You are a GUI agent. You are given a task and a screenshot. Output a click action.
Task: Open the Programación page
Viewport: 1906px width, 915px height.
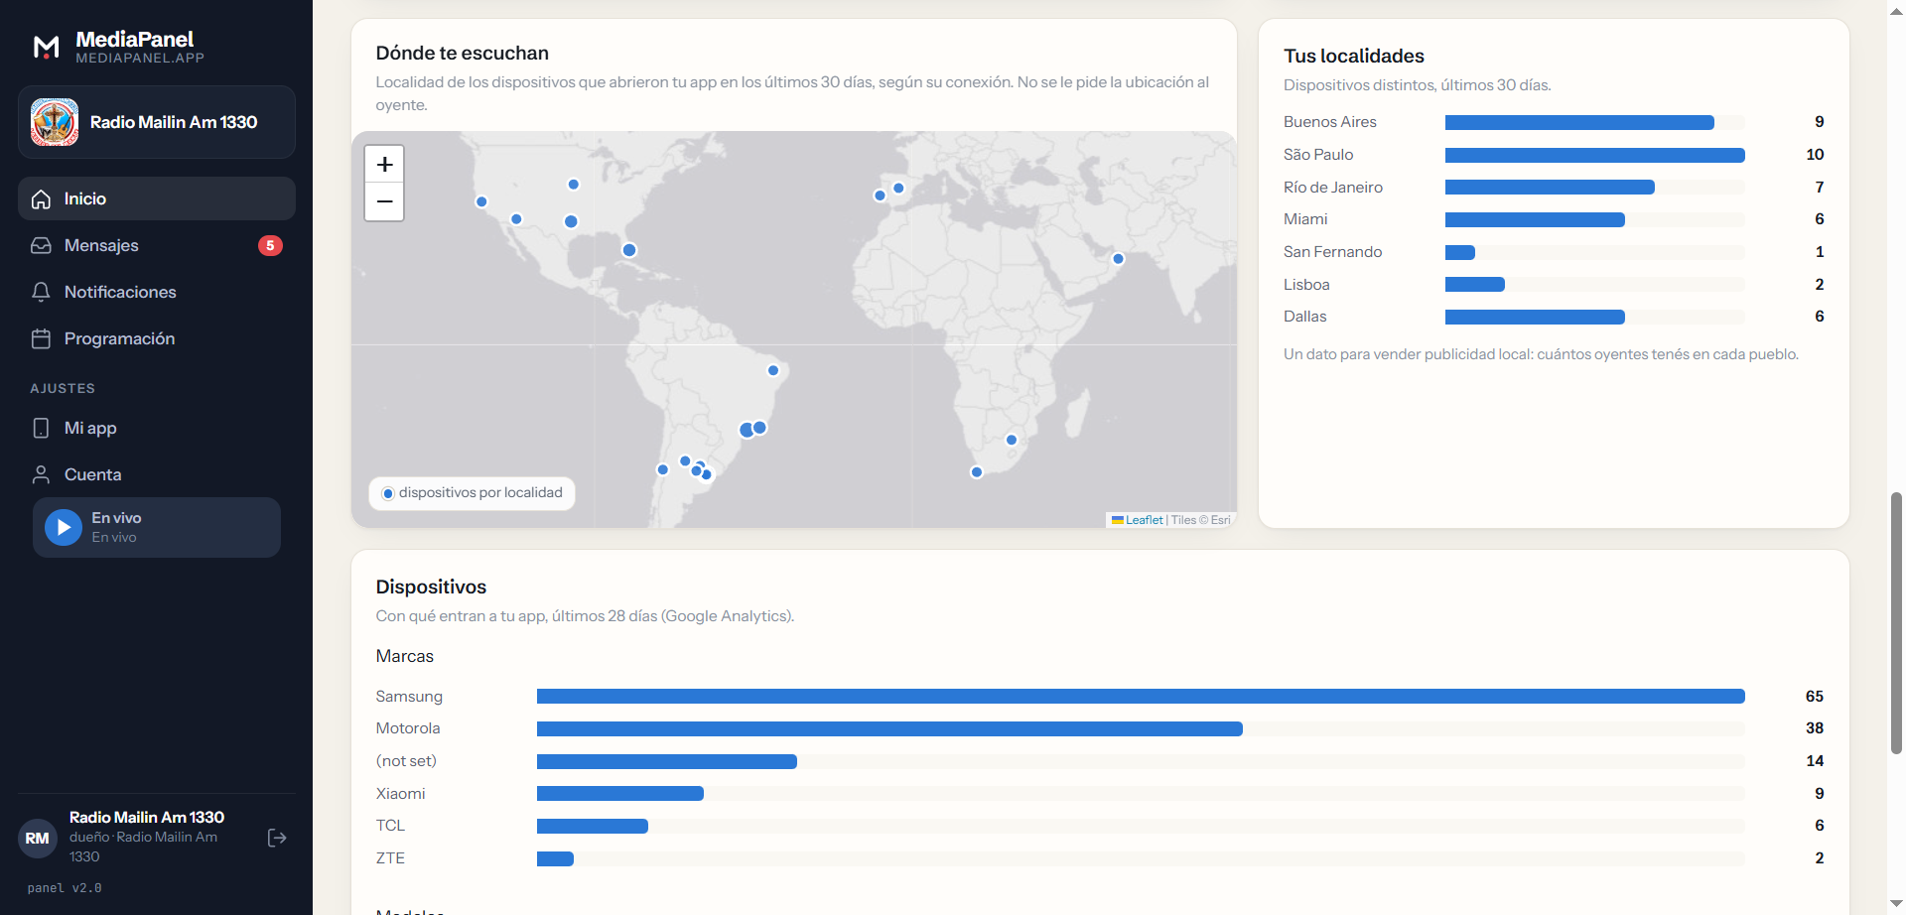click(157, 338)
